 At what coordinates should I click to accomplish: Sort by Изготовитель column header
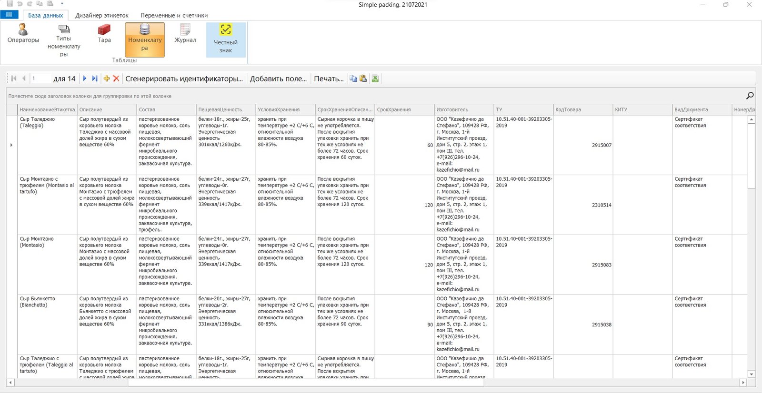point(464,109)
